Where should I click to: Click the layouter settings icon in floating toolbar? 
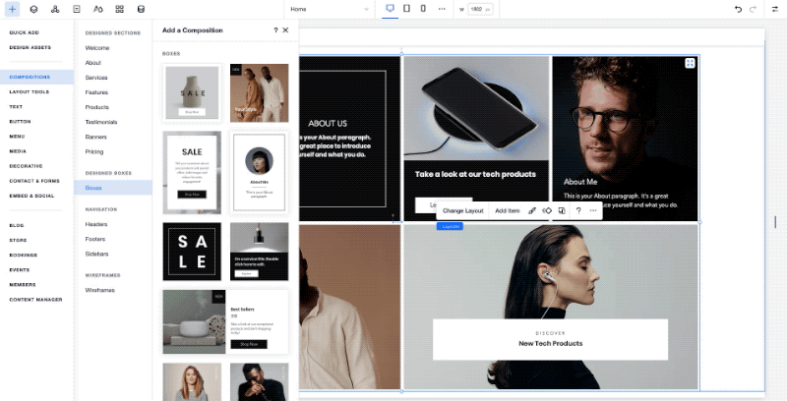[562, 211]
